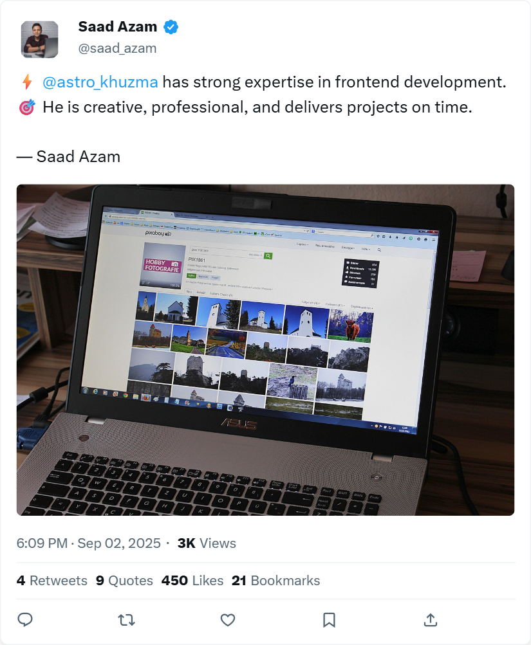This screenshot has height=645, width=531.
Task: Click the 21 Bookmarks count
Action: pyautogui.click(x=275, y=581)
